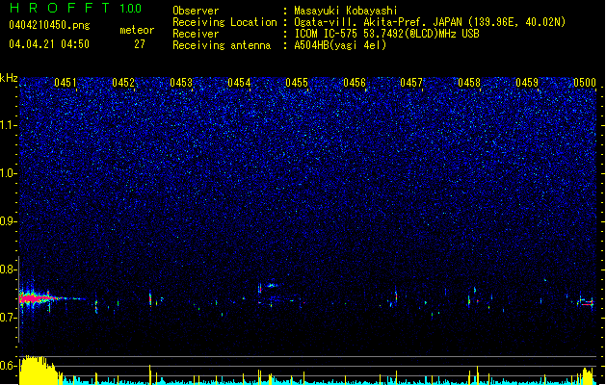The width and height of the screenshot is (606, 385).
Task: Click the 0457 time marker
Action: pos(411,83)
